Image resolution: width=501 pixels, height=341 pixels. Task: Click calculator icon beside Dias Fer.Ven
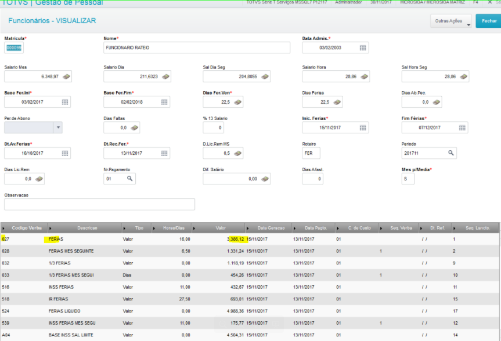point(237,102)
